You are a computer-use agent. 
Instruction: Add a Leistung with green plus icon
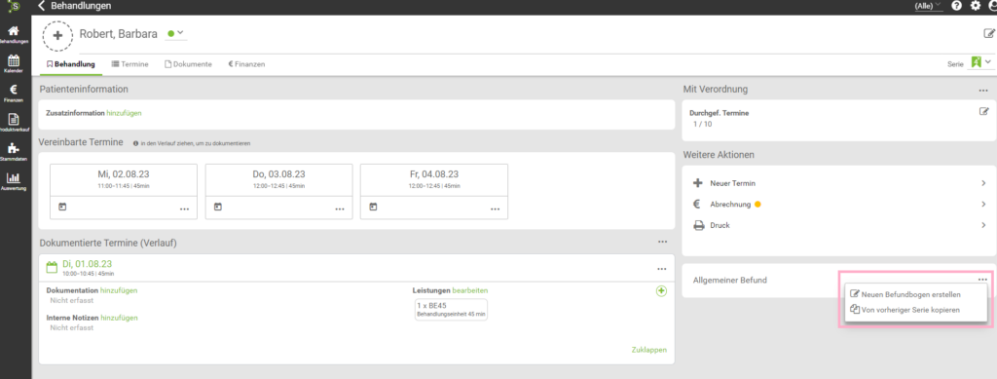tap(661, 290)
